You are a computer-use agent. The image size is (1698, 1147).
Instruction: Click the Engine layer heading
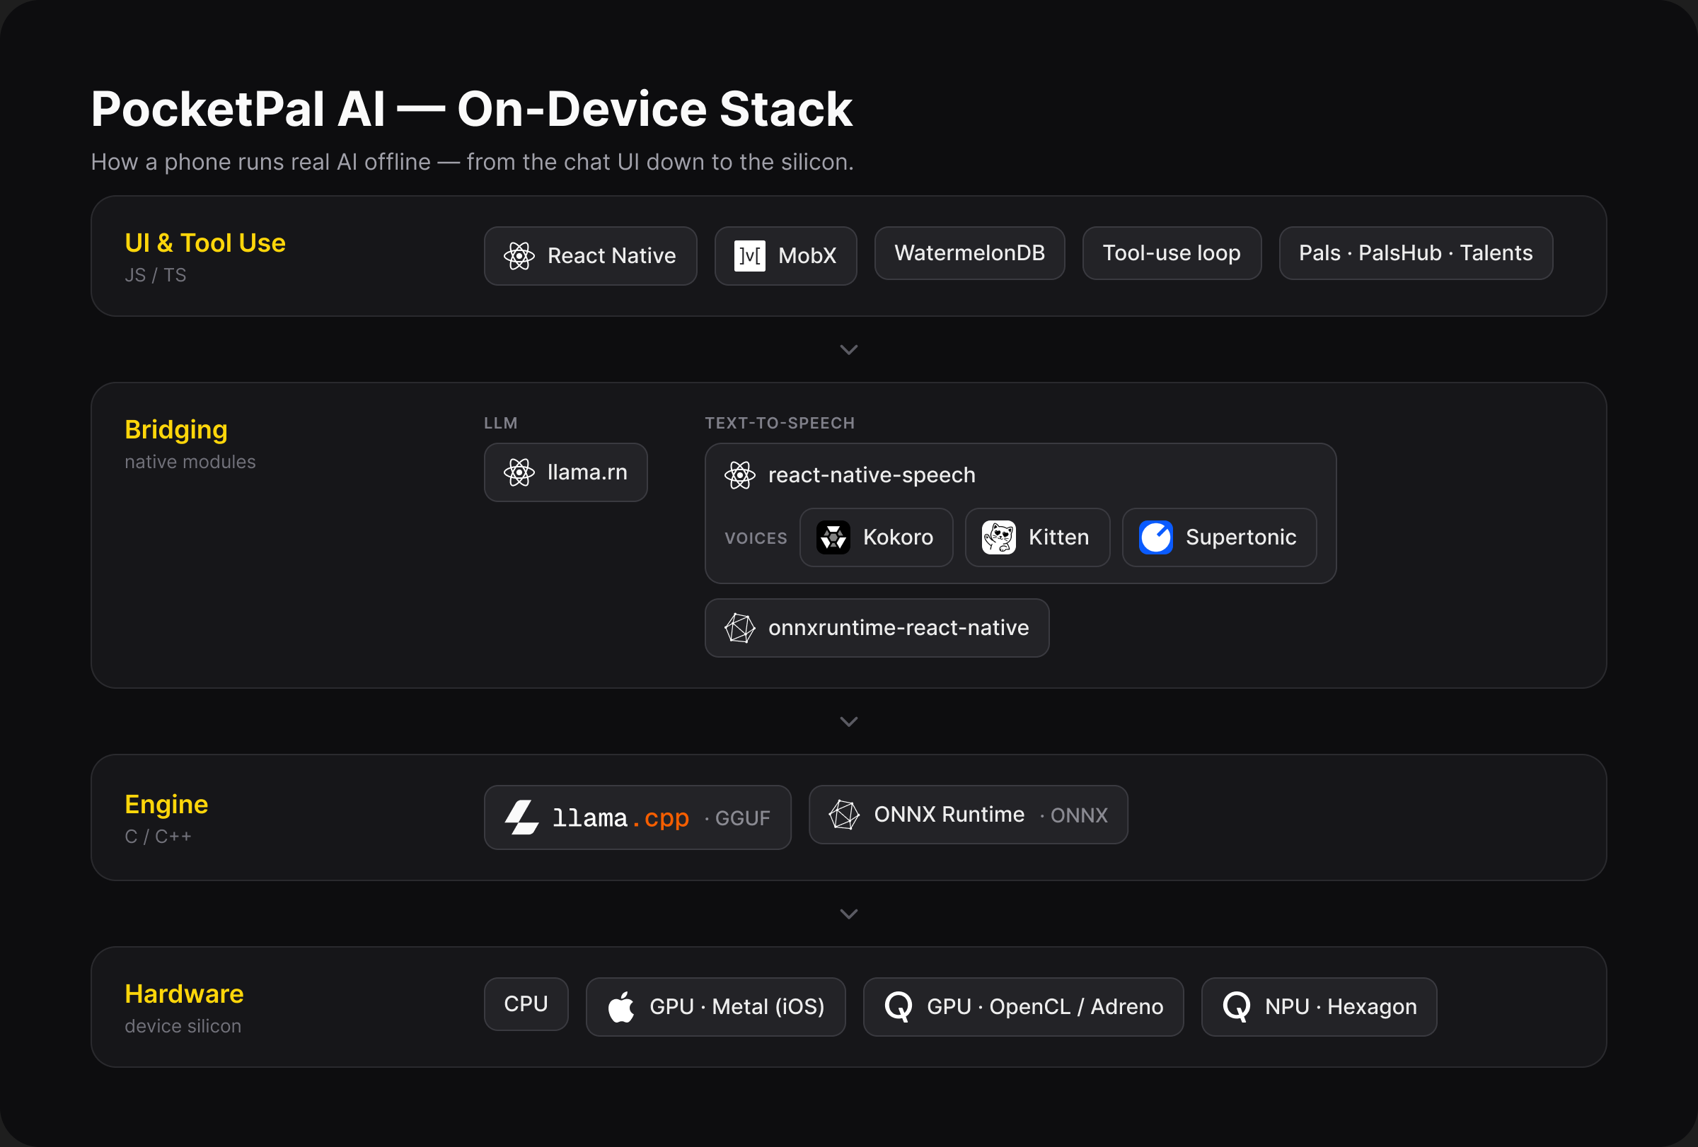point(166,805)
